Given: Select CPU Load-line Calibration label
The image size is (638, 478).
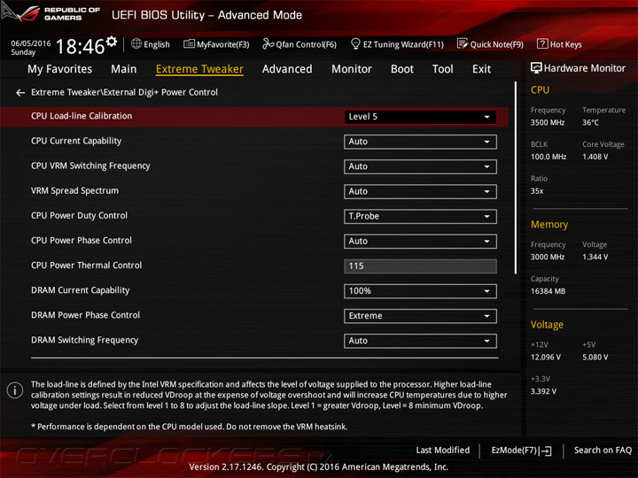Looking at the screenshot, I should tap(82, 116).
